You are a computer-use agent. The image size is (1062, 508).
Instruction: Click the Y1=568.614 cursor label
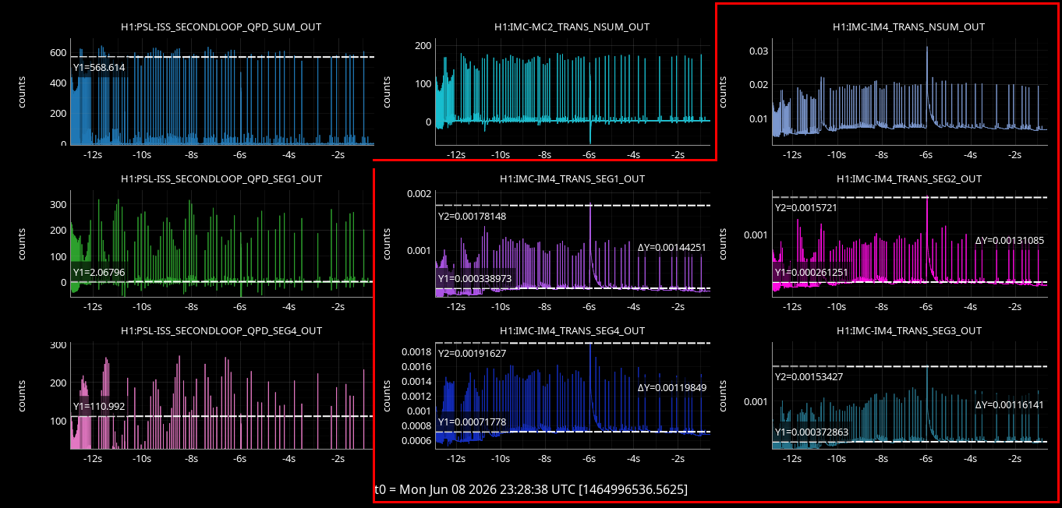click(99, 68)
